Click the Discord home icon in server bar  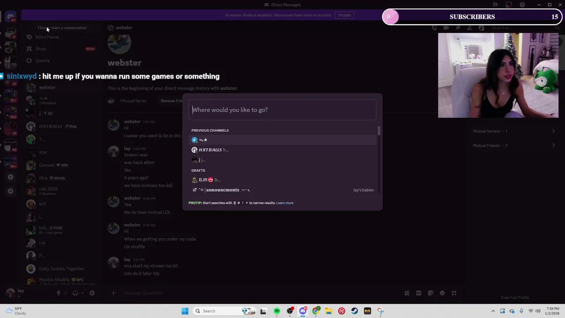pos(11,17)
